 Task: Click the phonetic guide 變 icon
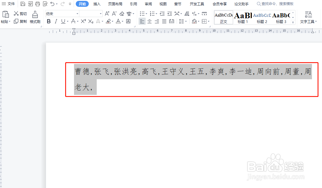coord(129,14)
